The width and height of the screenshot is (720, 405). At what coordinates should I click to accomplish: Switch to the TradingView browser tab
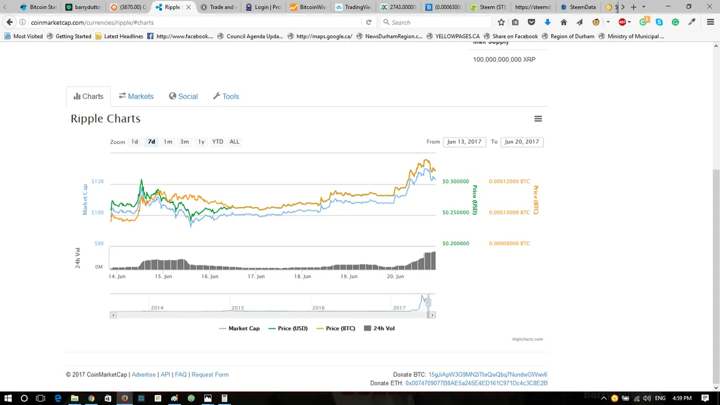pos(353,7)
